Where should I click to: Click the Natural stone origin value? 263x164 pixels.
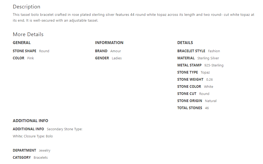[x=211, y=101]
